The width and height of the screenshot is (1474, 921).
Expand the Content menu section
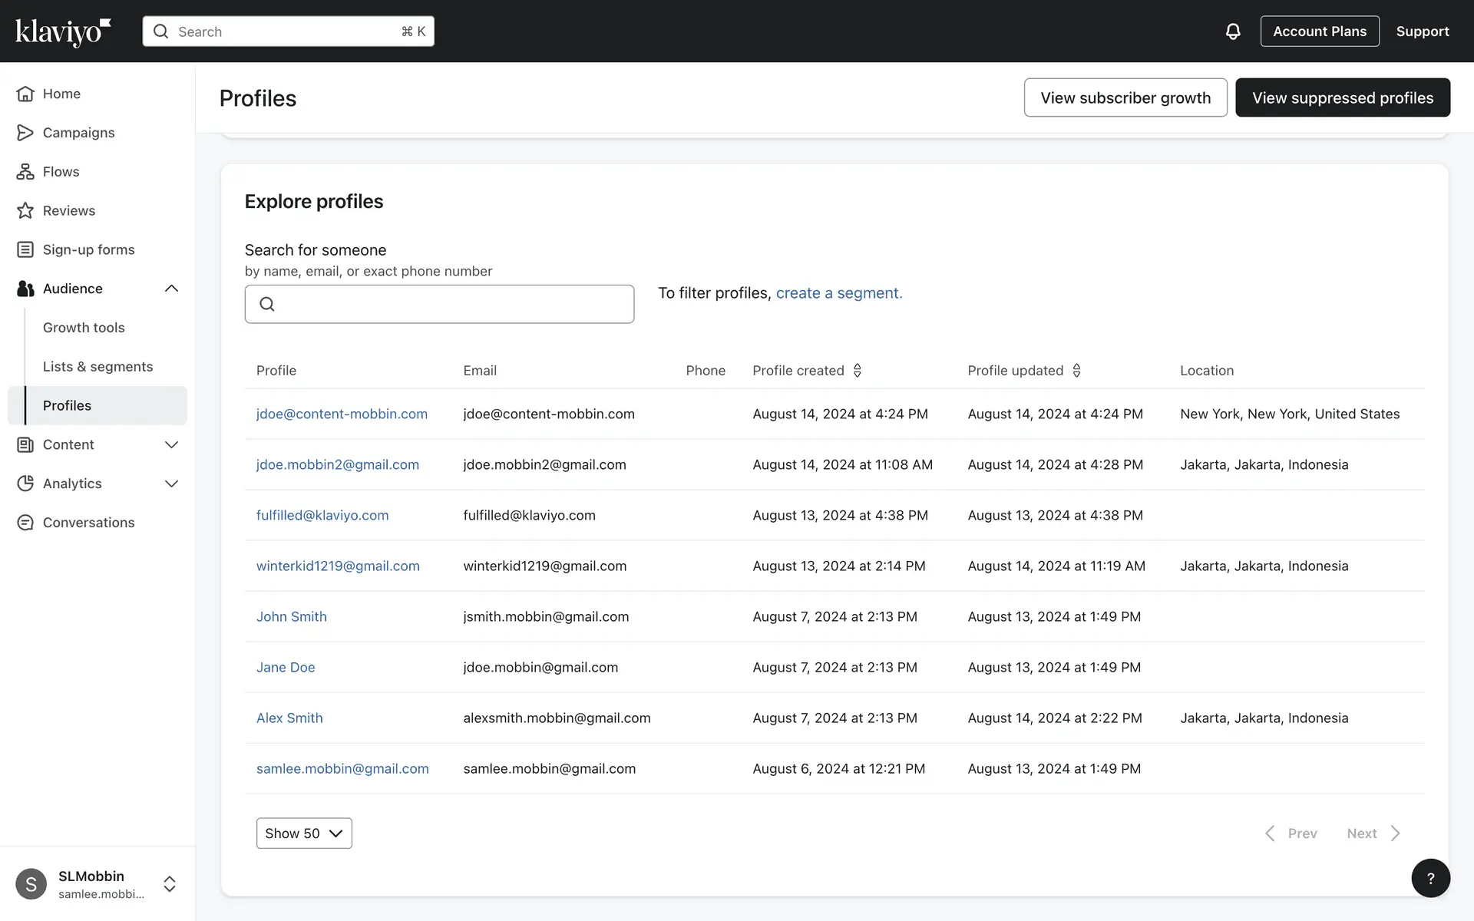pos(171,444)
